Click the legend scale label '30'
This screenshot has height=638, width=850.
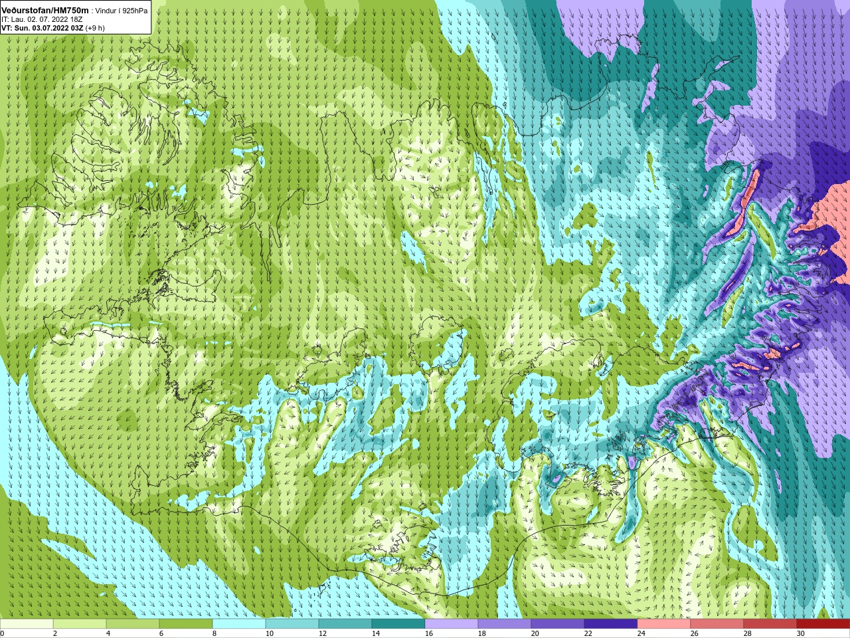click(x=801, y=633)
